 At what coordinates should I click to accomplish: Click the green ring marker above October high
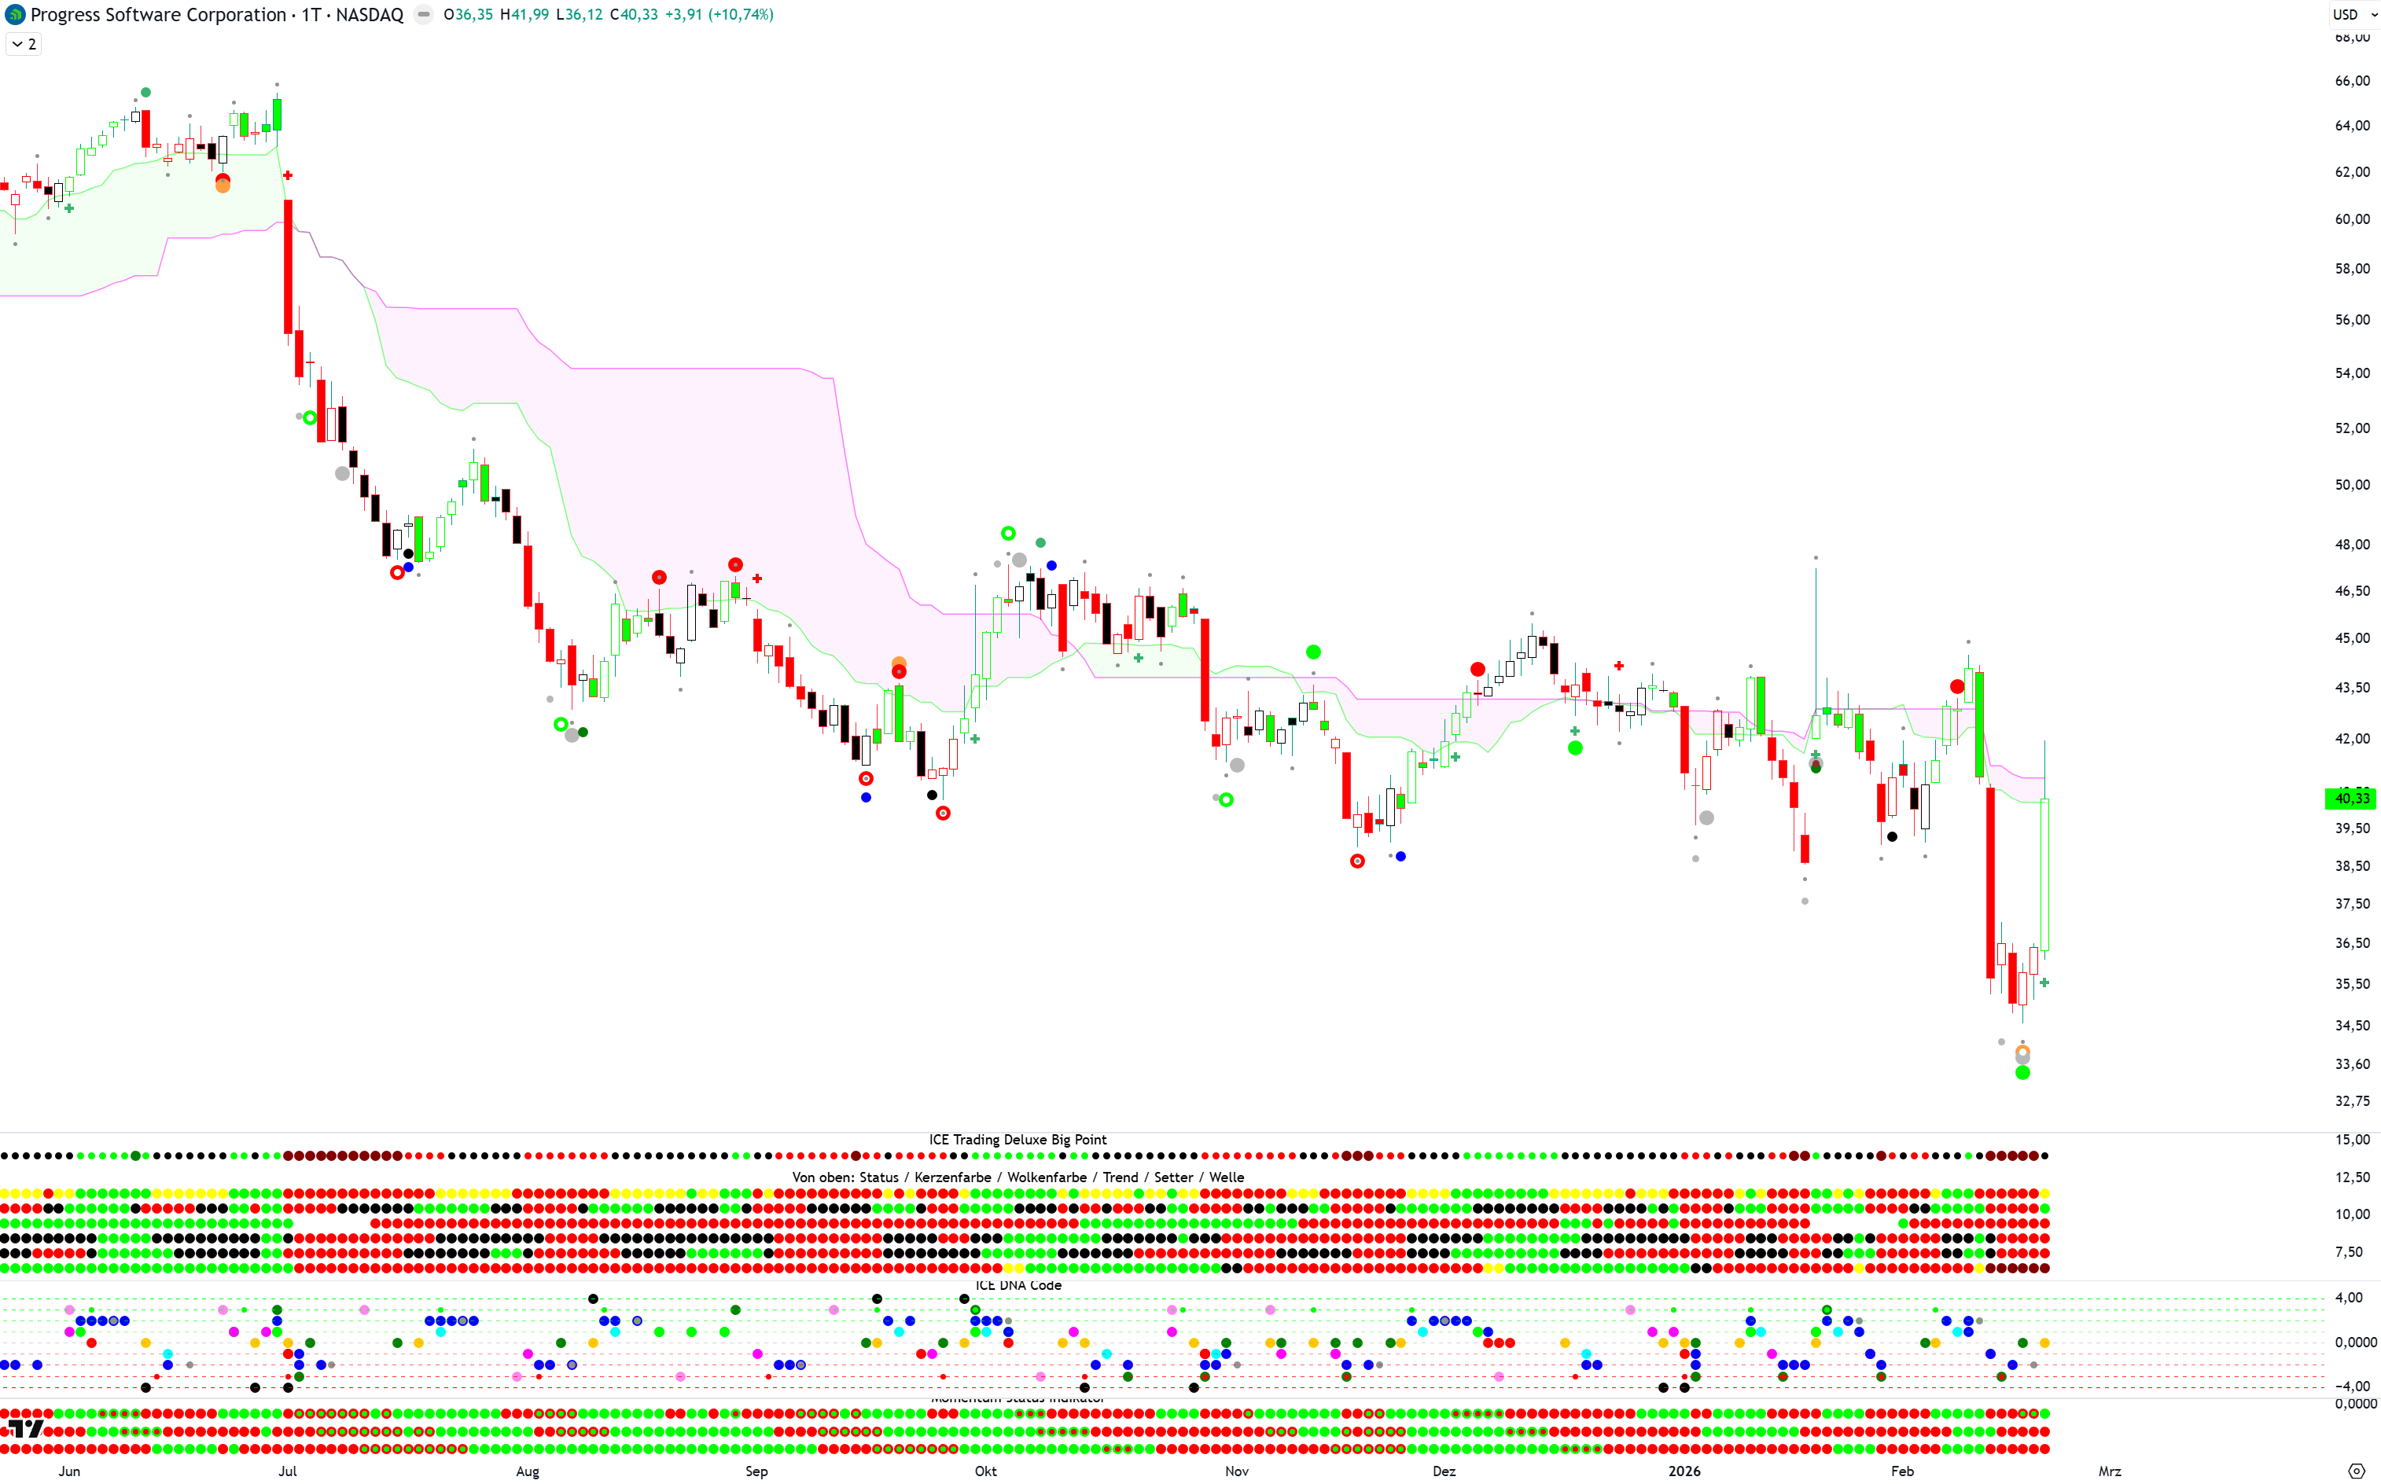point(1007,533)
